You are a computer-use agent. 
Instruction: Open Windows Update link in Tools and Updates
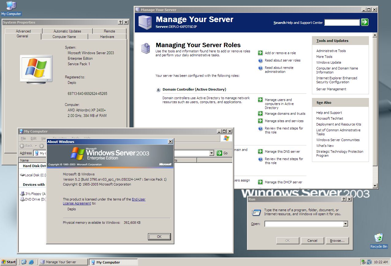[x=328, y=62]
